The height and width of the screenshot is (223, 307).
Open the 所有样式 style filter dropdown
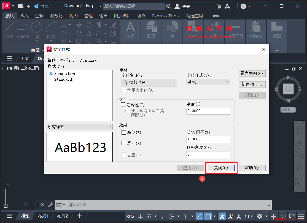(79, 127)
